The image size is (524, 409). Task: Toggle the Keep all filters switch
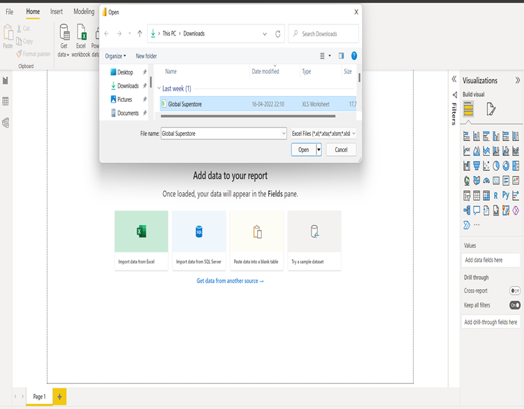tap(515, 305)
